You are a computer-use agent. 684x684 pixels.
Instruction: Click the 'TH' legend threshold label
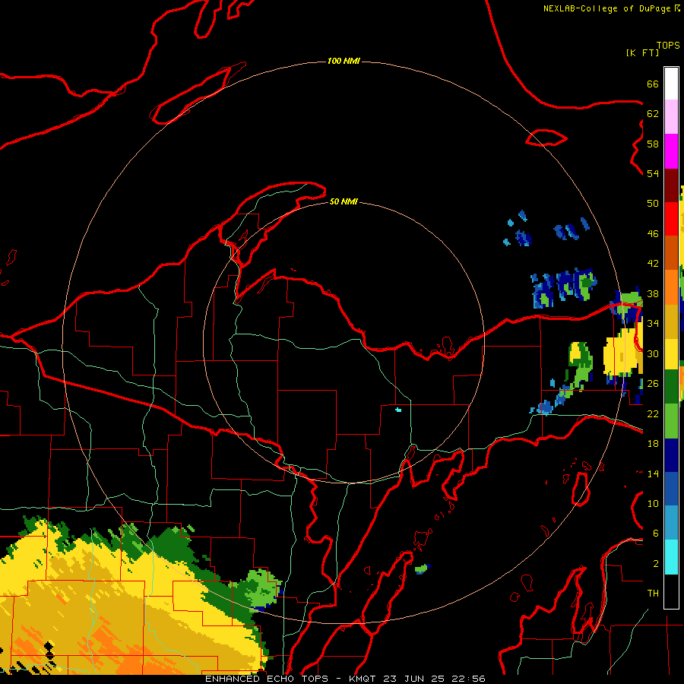(653, 594)
